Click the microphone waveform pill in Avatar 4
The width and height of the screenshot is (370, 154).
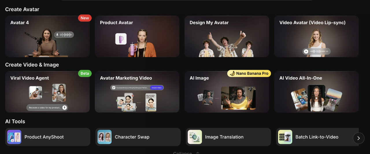click(64, 35)
